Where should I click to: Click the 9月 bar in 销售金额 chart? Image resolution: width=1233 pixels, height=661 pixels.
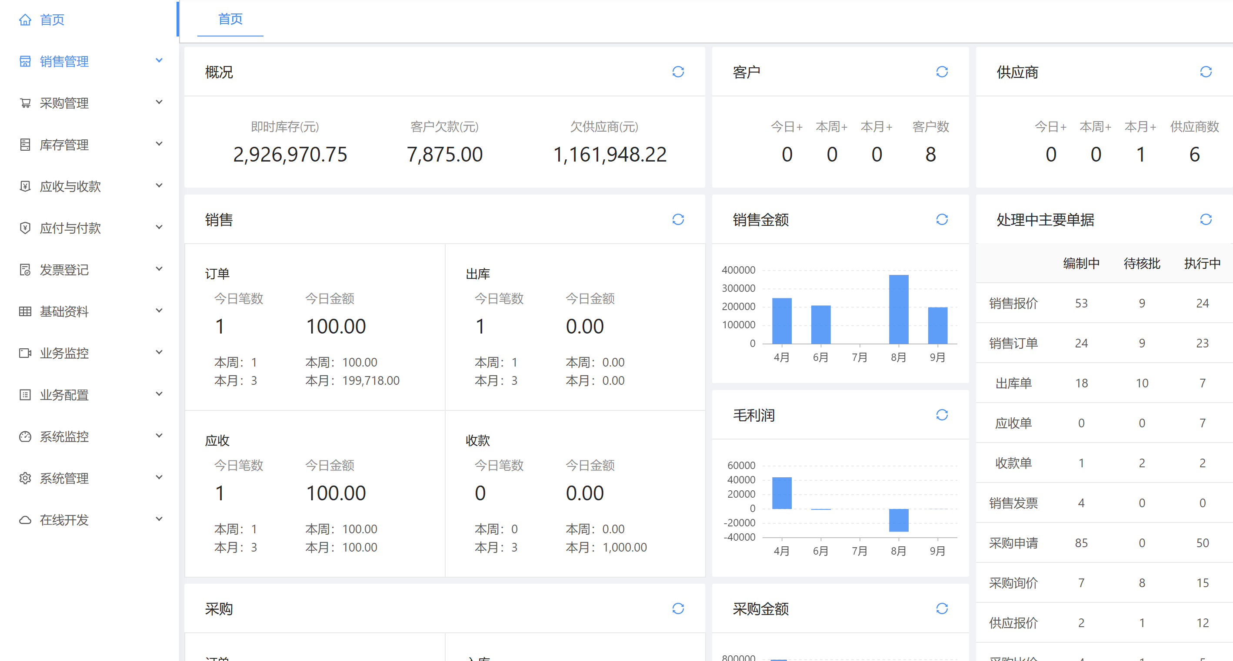[x=938, y=326]
